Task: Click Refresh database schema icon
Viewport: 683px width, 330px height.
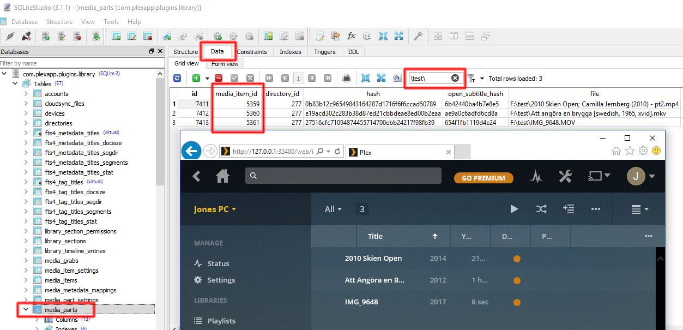Action: point(96,37)
